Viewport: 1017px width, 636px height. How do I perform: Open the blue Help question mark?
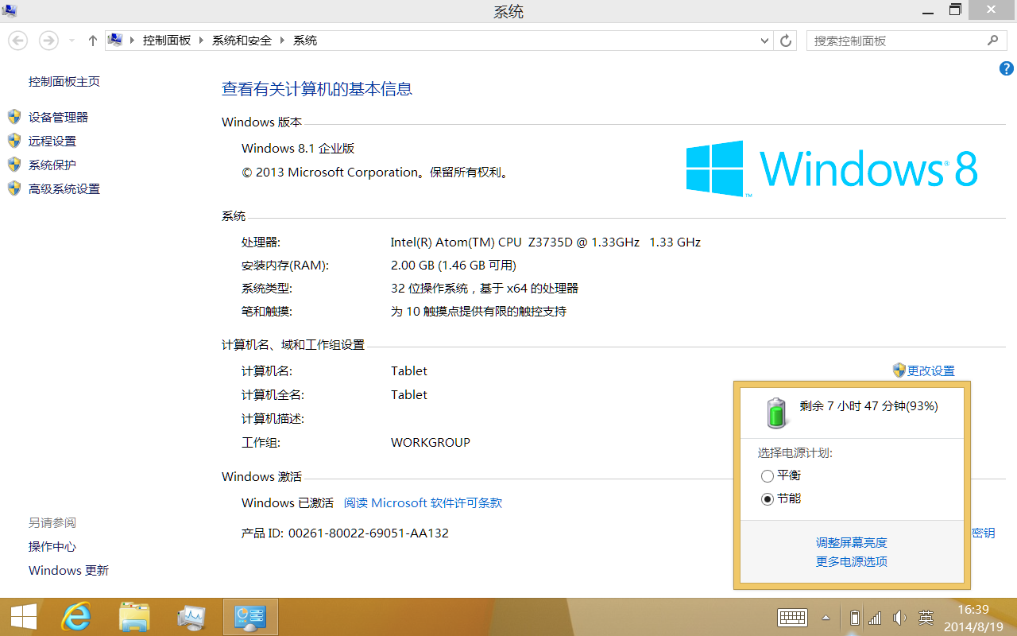(x=1006, y=69)
